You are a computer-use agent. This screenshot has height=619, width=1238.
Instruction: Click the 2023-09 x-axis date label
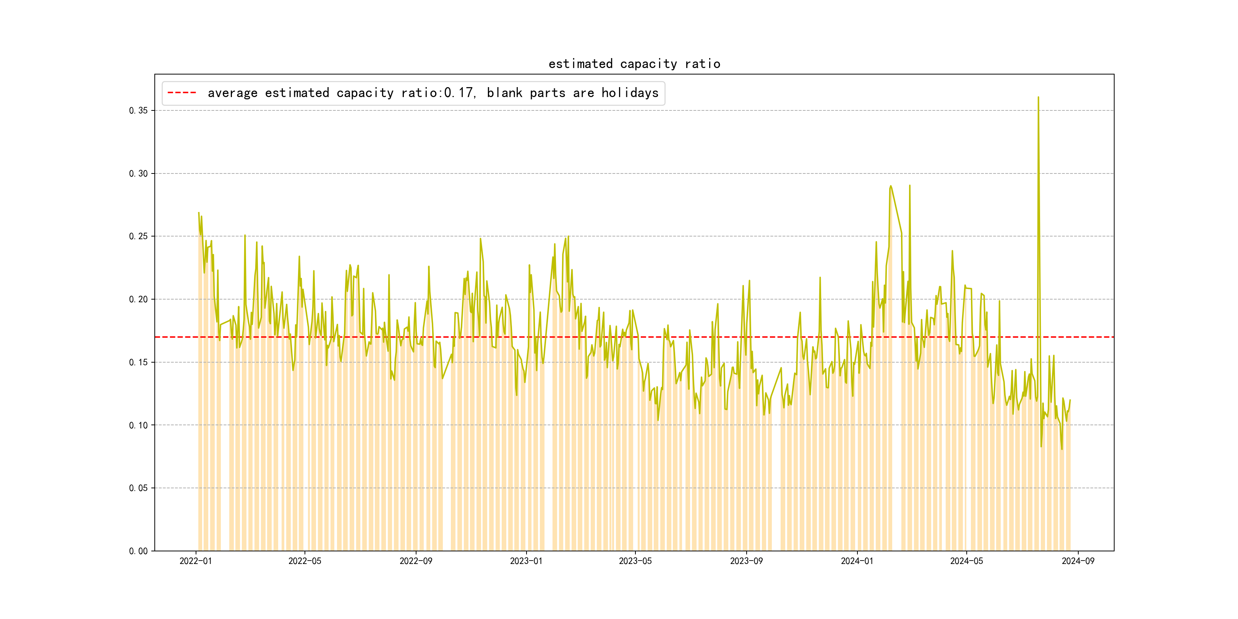coord(746,561)
